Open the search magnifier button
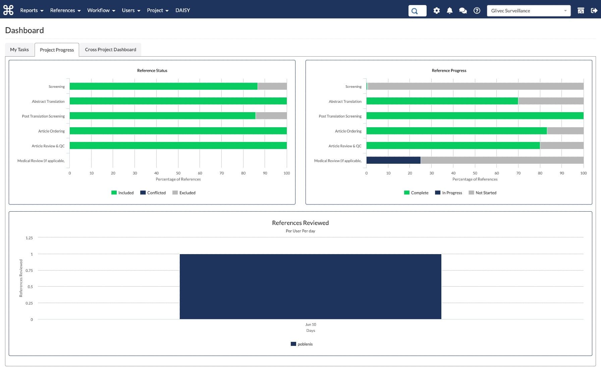This screenshot has width=601, height=375. (417, 11)
